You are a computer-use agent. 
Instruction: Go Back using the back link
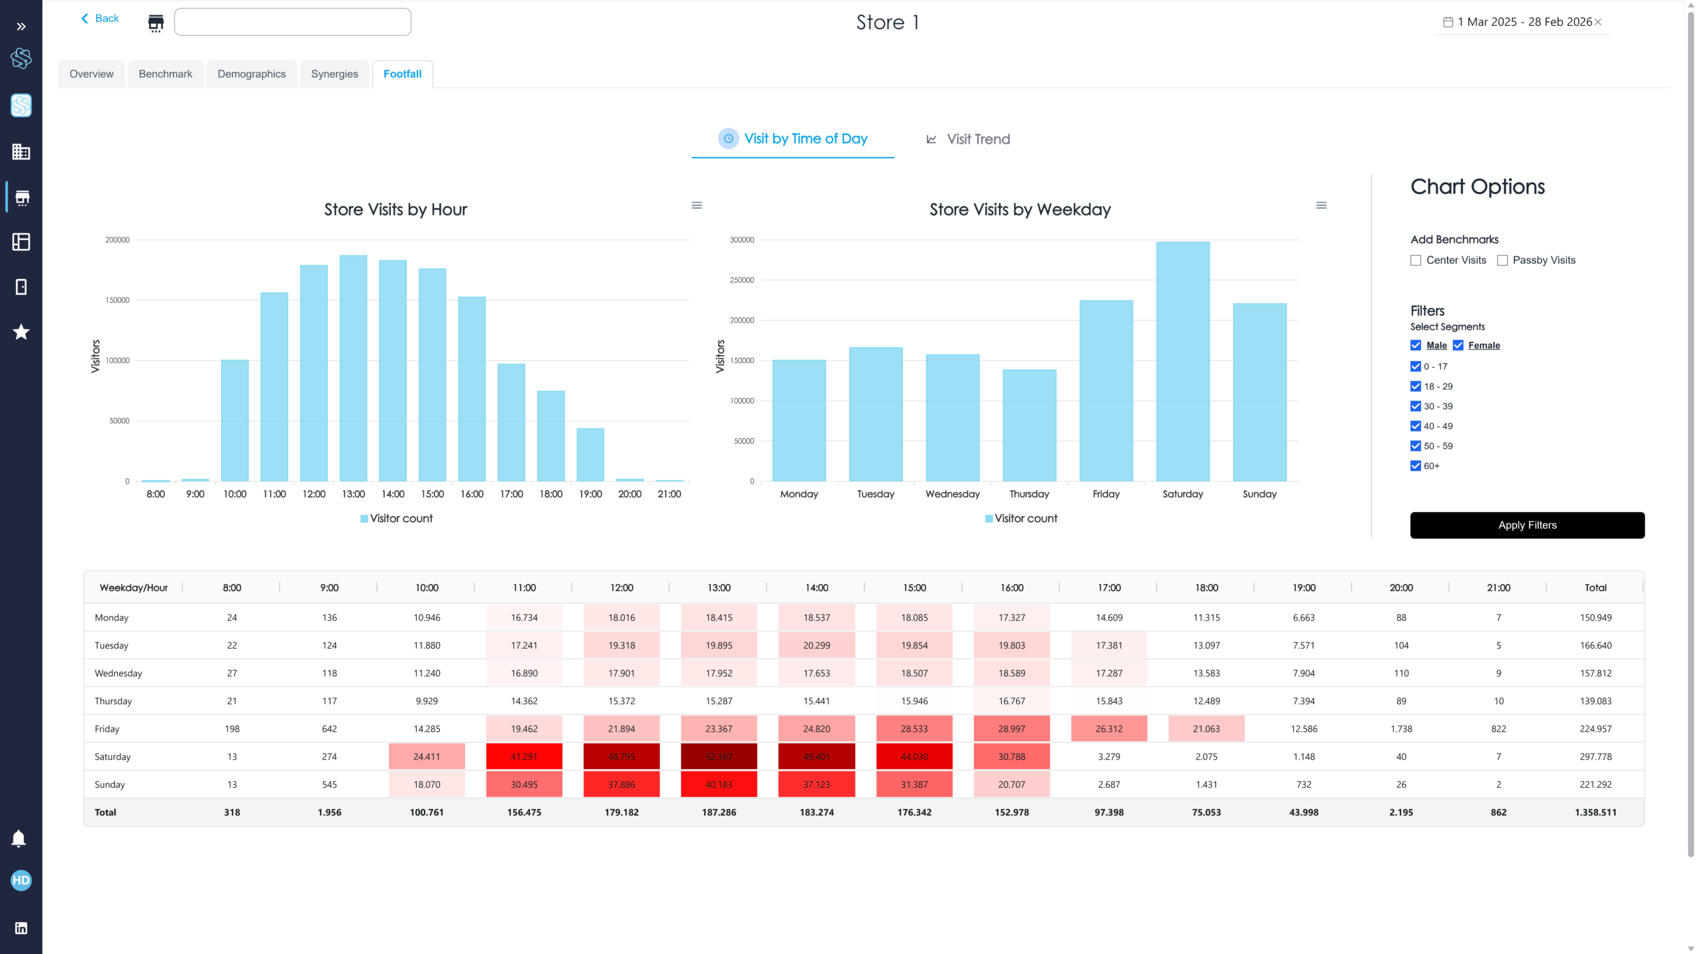pos(100,19)
